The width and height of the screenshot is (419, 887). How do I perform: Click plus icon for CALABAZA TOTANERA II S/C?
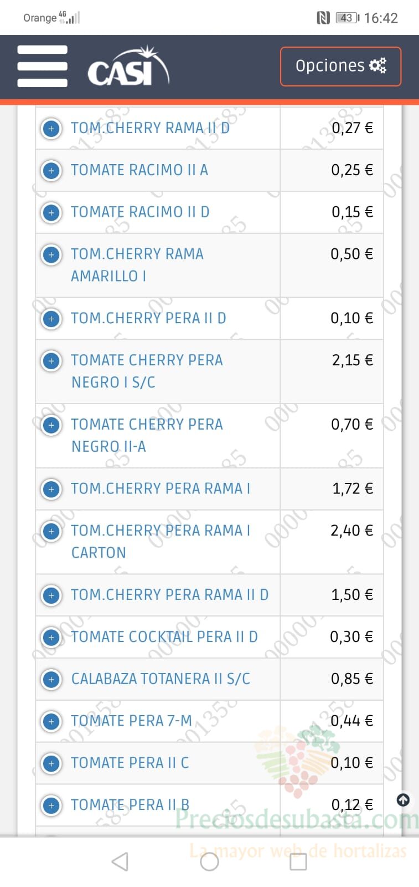pyautogui.click(x=51, y=680)
